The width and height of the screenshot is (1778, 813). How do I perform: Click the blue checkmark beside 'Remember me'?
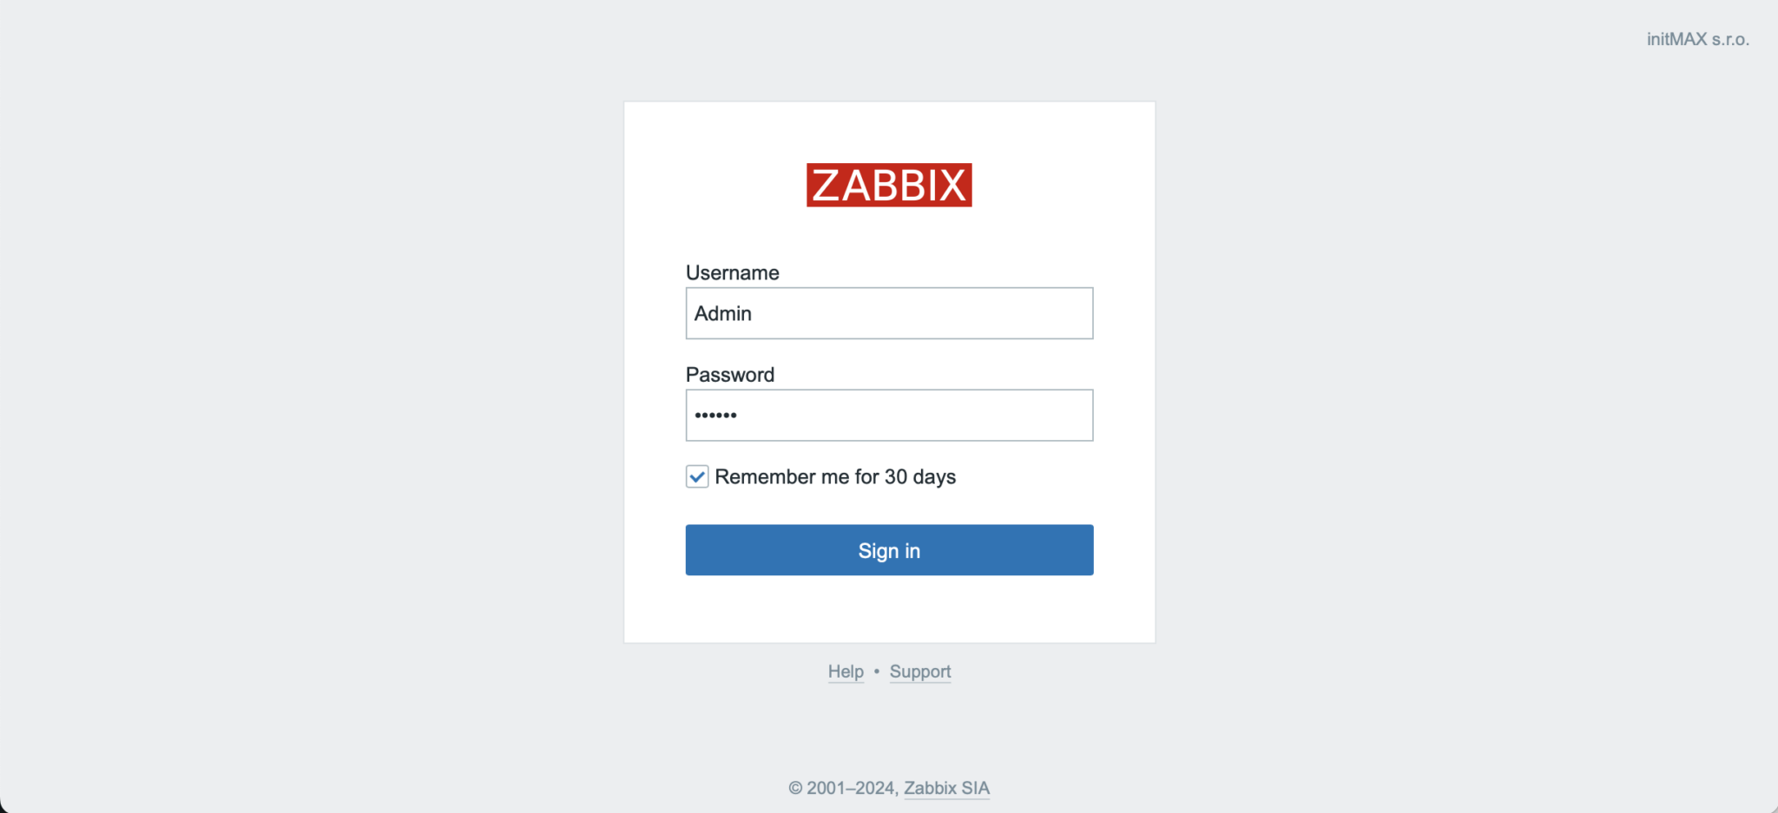click(696, 476)
